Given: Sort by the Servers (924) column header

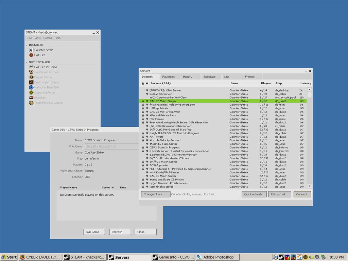Looking at the screenshot, I should [160, 84].
